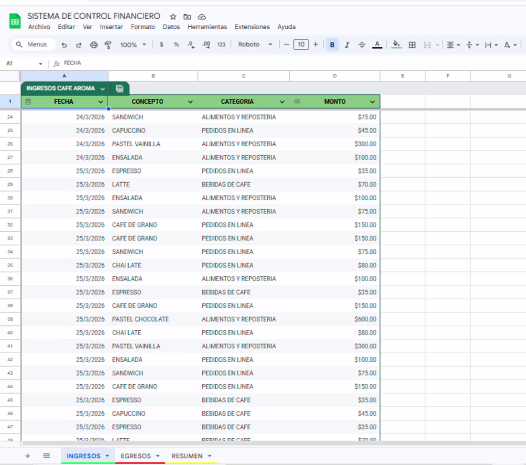Toggle italic formatting button
Screen dimensions: 526x465
click(x=347, y=45)
